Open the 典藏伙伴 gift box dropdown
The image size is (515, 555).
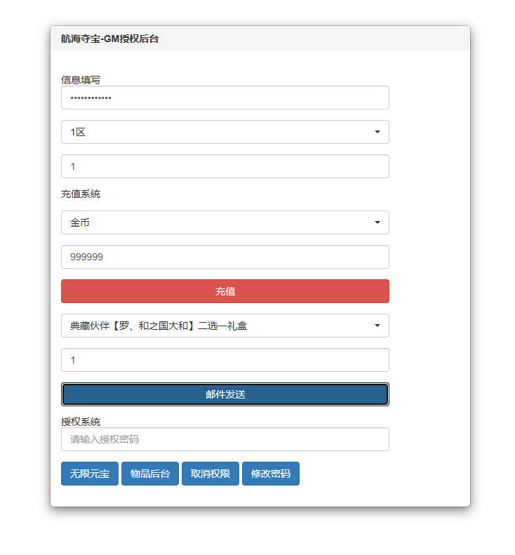[225, 326]
